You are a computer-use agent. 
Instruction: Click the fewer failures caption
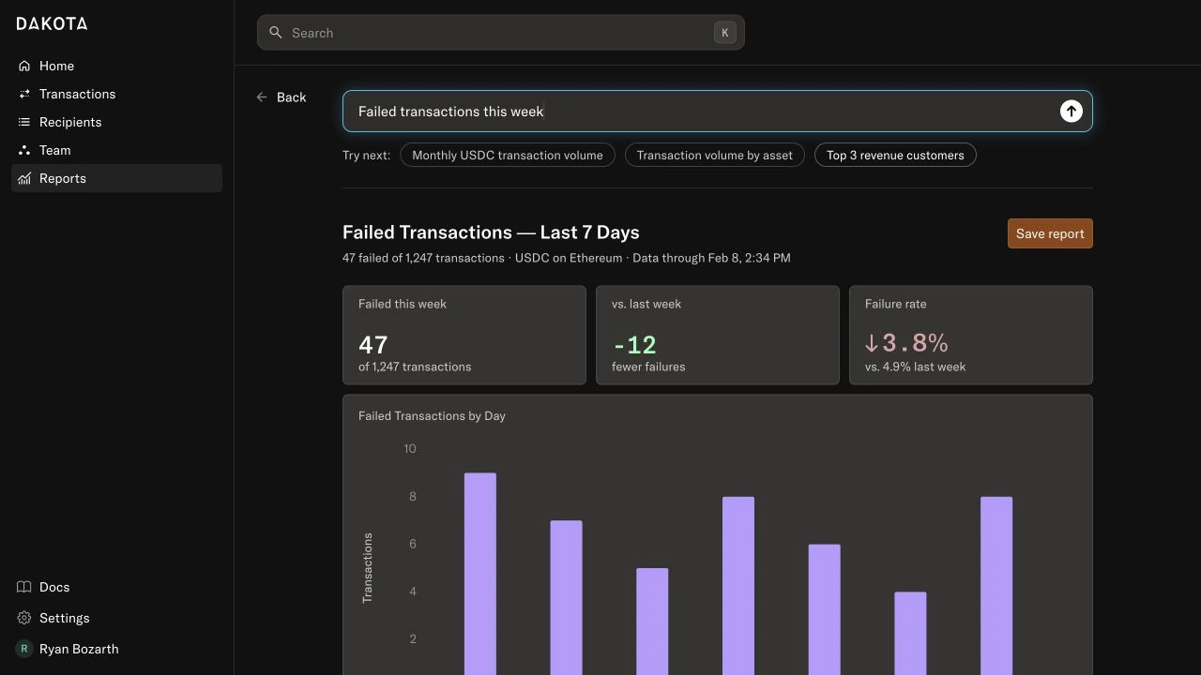648,367
